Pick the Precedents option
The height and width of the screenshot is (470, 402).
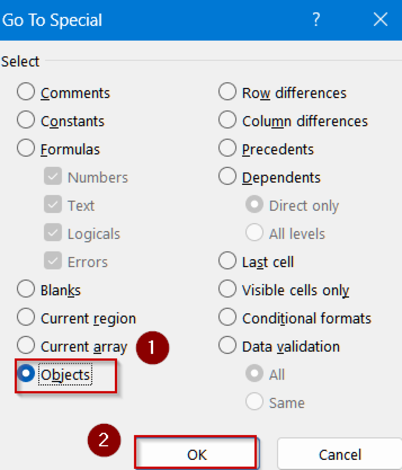point(227,148)
